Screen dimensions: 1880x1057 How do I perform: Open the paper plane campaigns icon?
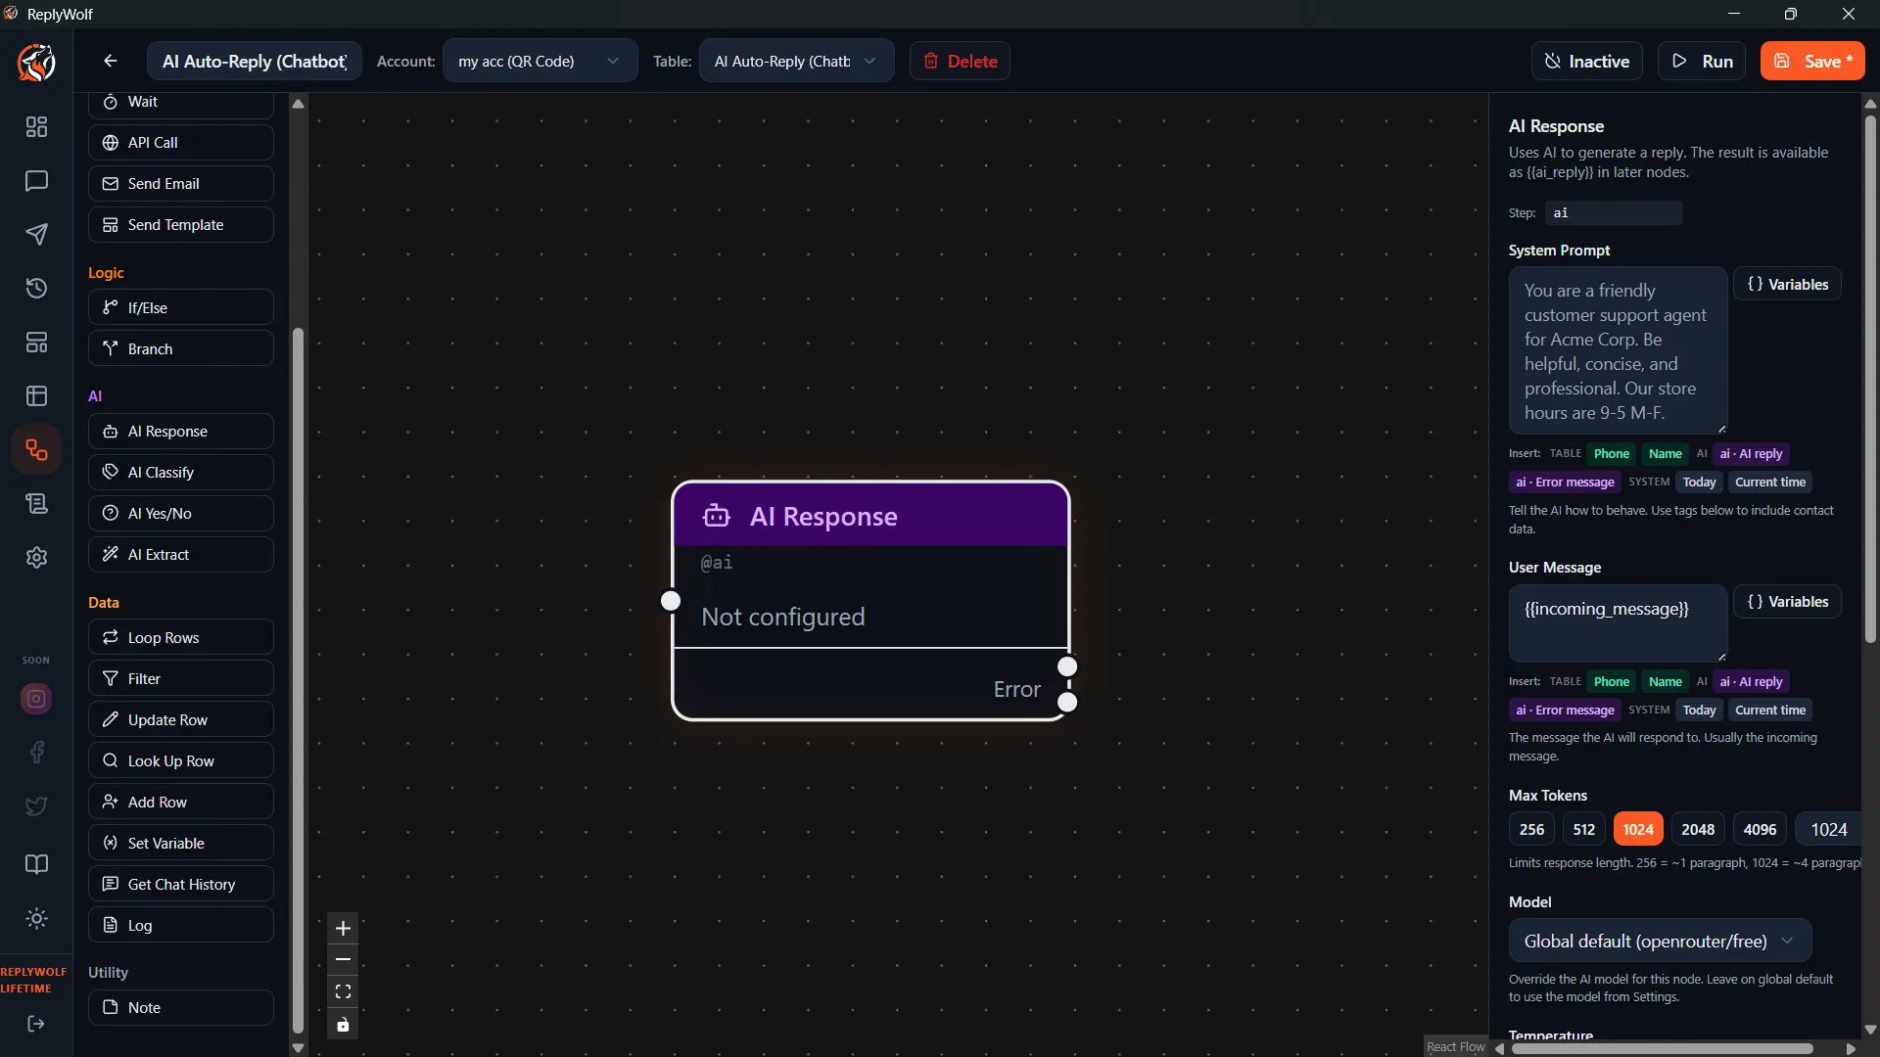tap(36, 234)
